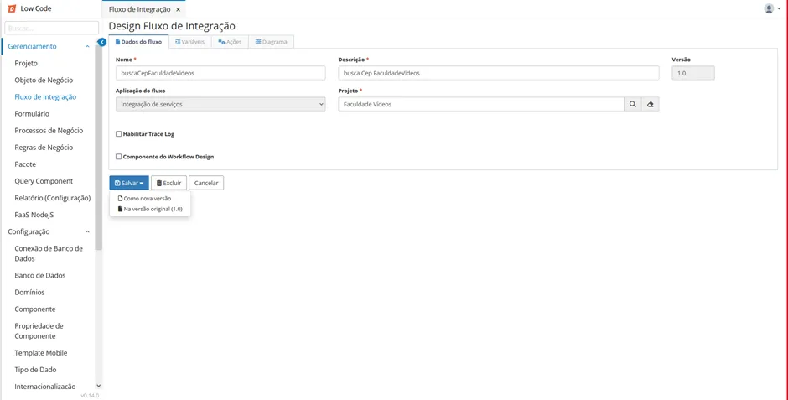The image size is (788, 400).
Task: Click the Descrição input field
Action: (x=499, y=73)
